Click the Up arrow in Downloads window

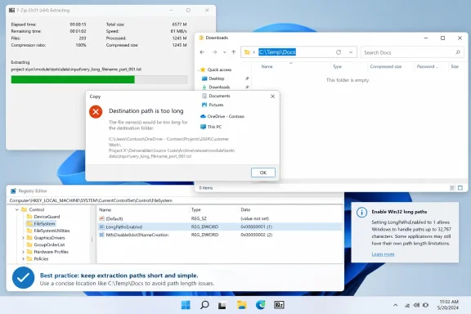(233, 52)
